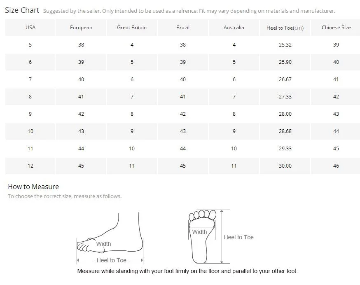Click Chinese Size 46 cell
360x285 pixels.
(336, 166)
